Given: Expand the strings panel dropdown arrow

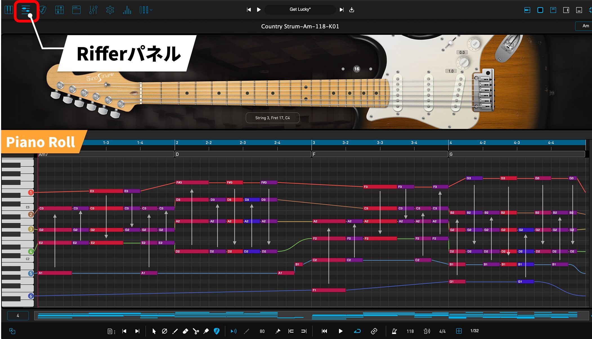Looking at the screenshot, I should (151, 10).
